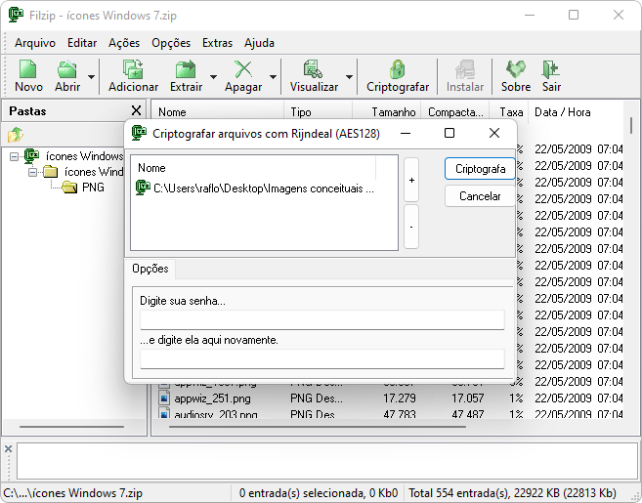Screen dimensions: 642x503
Task: Click the Criptografar padlock toolbar icon
Action: point(398,76)
